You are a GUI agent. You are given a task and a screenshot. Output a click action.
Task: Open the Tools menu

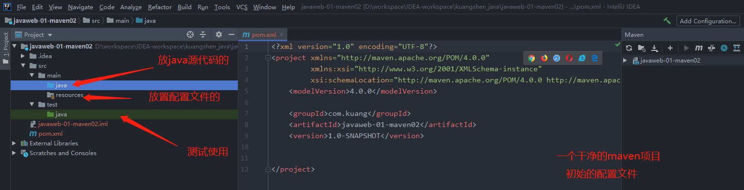pyautogui.click(x=222, y=7)
